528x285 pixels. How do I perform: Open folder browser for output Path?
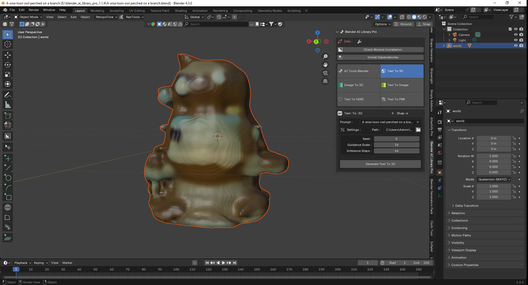pos(418,130)
